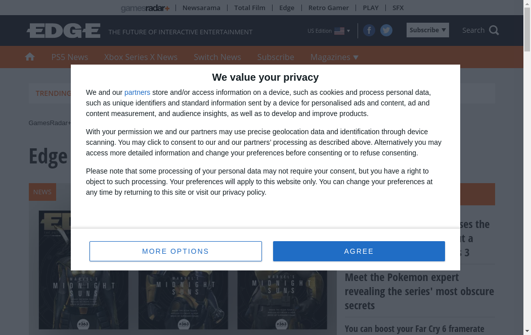Expand the Magazines menu
Screen dimensions: 531x335
pos(334,57)
